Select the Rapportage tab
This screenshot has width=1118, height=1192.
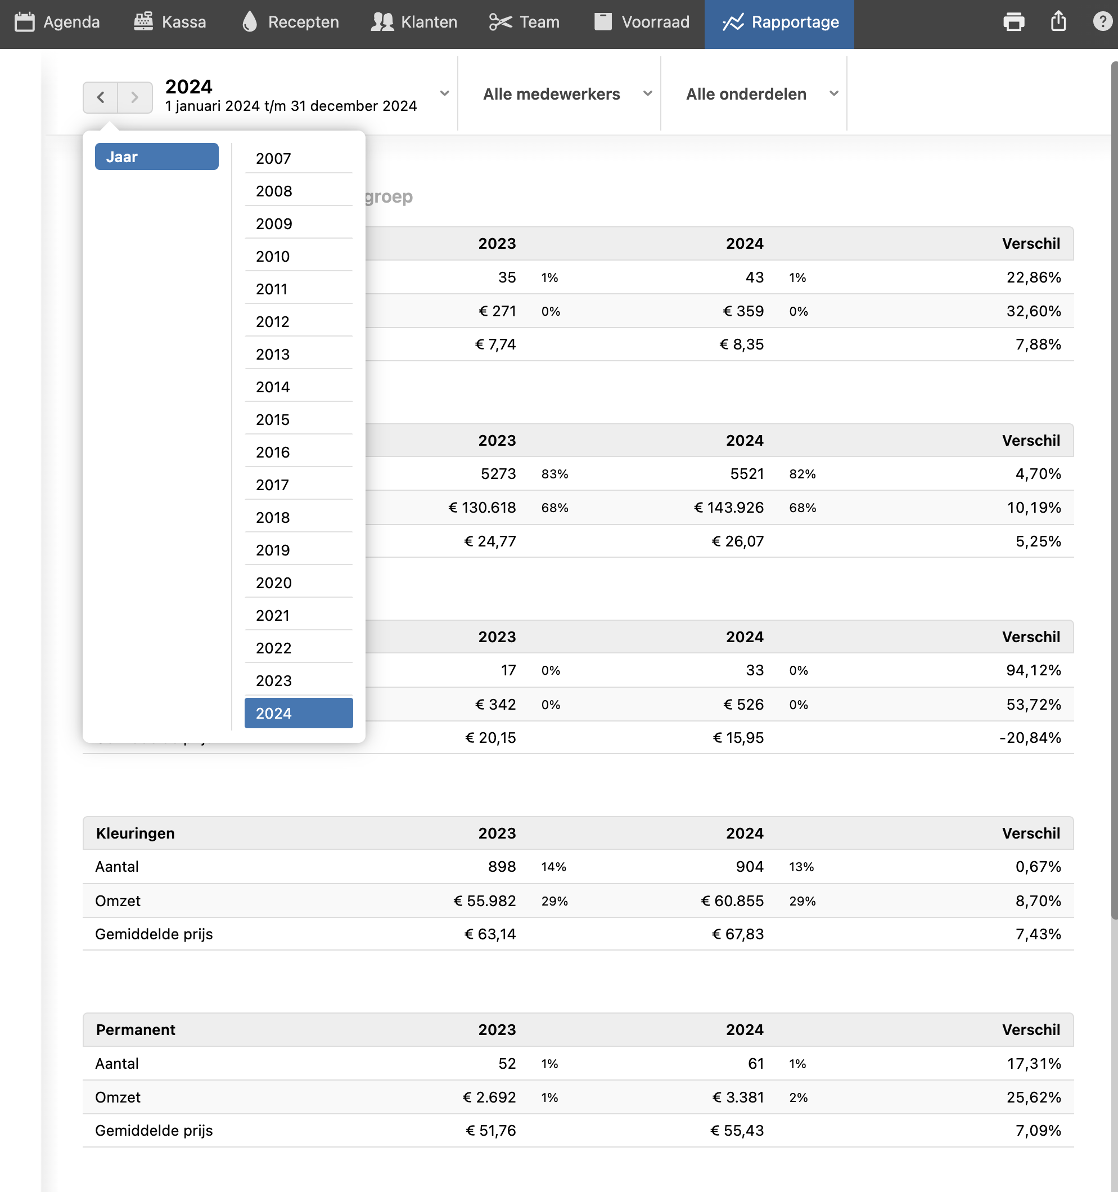(x=779, y=22)
